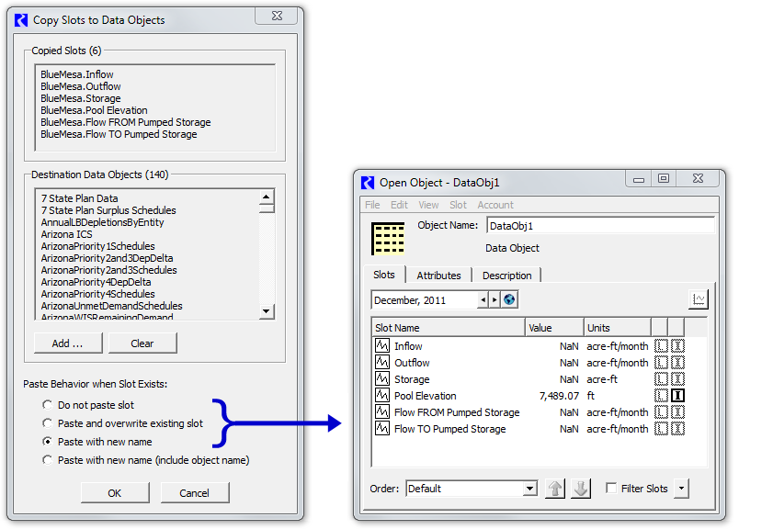
Task: Click the Slot Name column header
Action: click(448, 328)
